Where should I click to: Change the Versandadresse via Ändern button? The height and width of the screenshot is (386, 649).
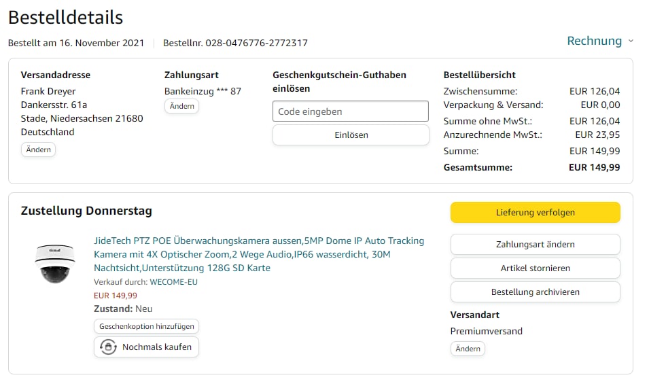[x=38, y=150]
